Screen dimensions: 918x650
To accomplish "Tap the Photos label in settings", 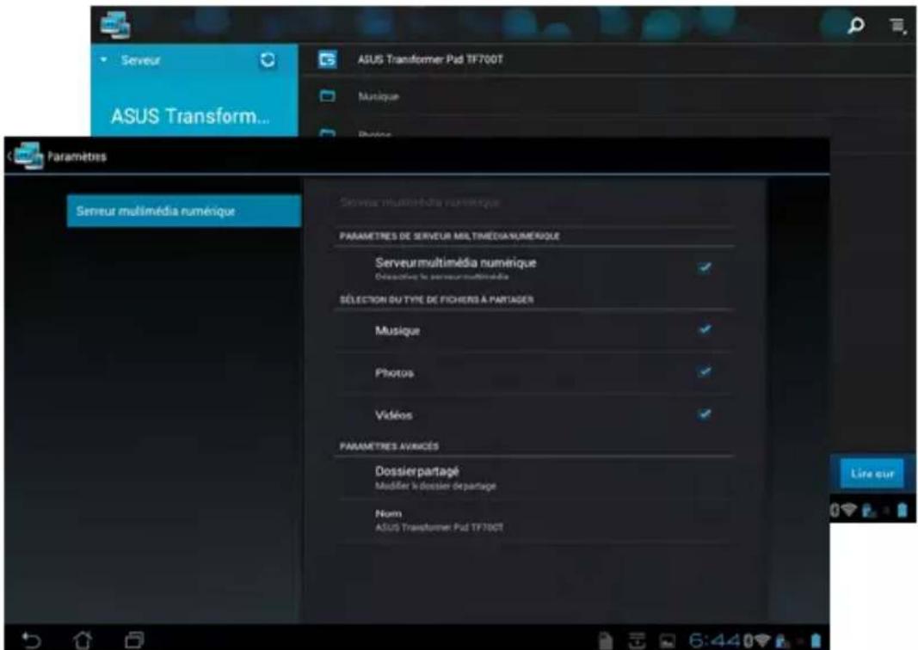I will [394, 372].
